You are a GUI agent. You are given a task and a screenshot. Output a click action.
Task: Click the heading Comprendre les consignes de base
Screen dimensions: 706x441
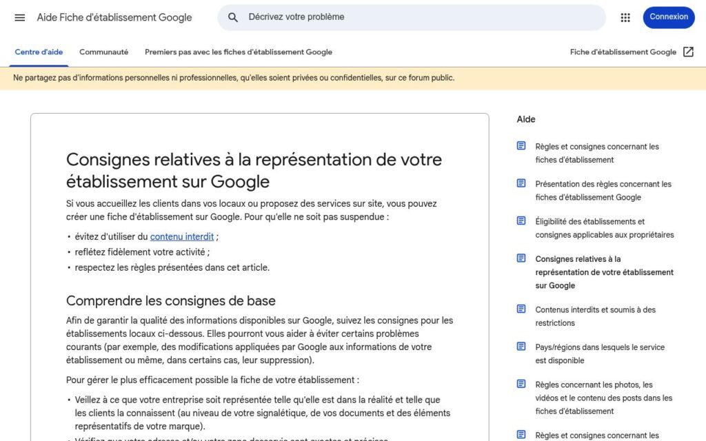click(171, 300)
